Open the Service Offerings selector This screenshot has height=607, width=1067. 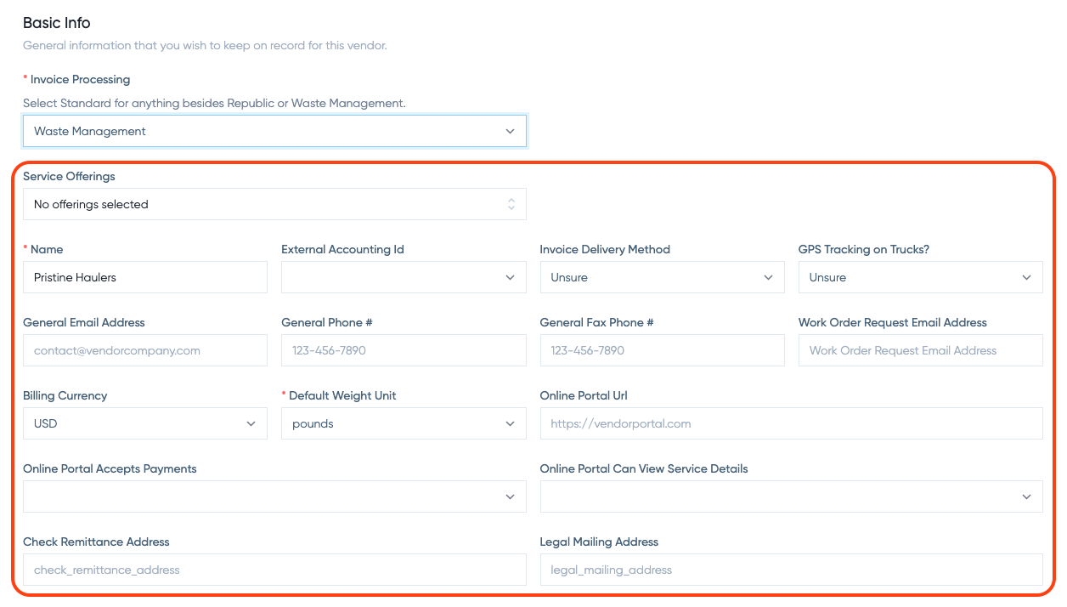tap(274, 204)
